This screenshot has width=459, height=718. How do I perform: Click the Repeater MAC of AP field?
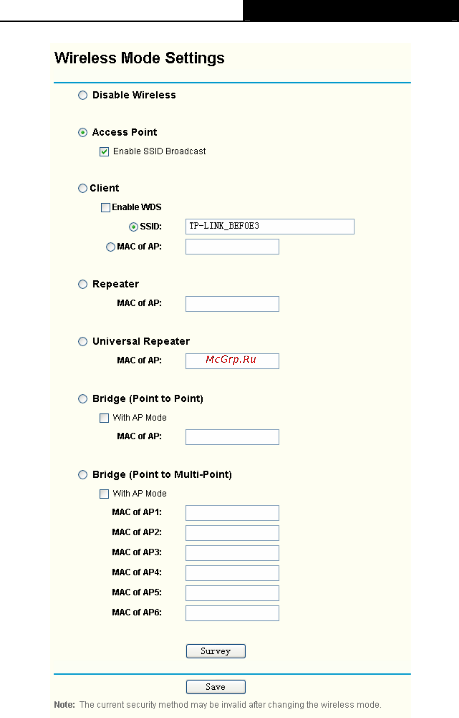[x=232, y=304]
